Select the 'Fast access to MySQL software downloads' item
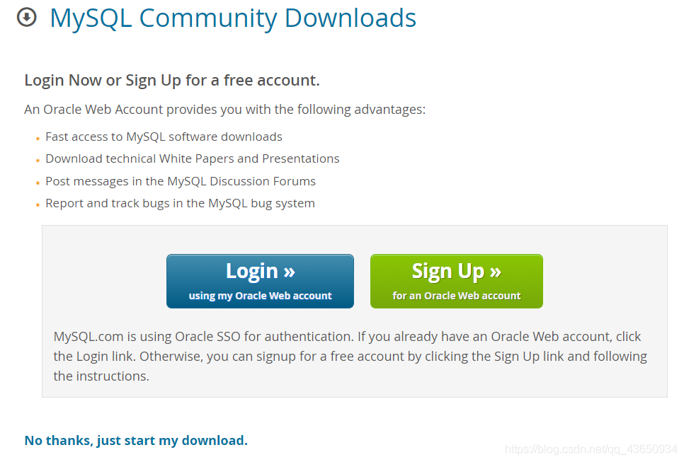Screen dimensions: 684x462 coord(164,137)
